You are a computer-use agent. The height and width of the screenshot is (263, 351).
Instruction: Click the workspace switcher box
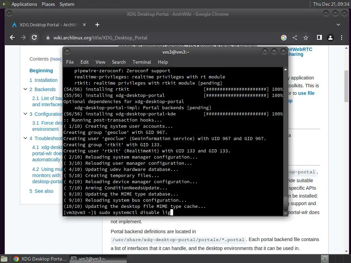point(325,259)
